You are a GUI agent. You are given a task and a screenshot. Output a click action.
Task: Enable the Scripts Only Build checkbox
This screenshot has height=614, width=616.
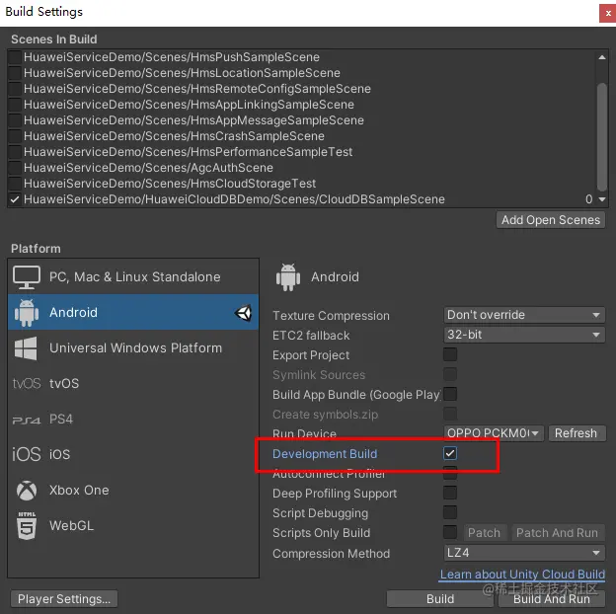pos(450,532)
